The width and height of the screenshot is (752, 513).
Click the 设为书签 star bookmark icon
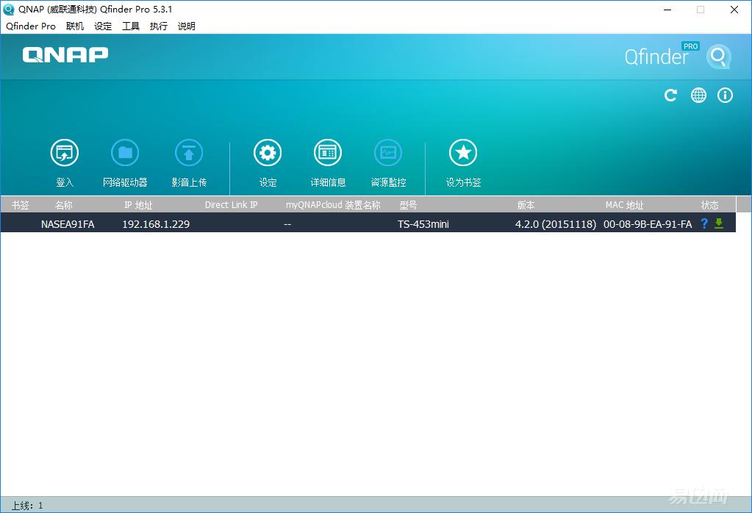pos(463,153)
